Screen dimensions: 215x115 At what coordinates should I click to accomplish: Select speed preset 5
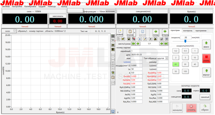pos(185,57)
